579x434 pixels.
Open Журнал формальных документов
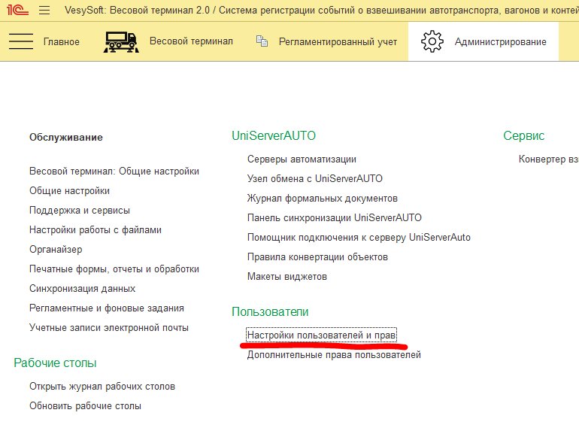click(x=322, y=199)
